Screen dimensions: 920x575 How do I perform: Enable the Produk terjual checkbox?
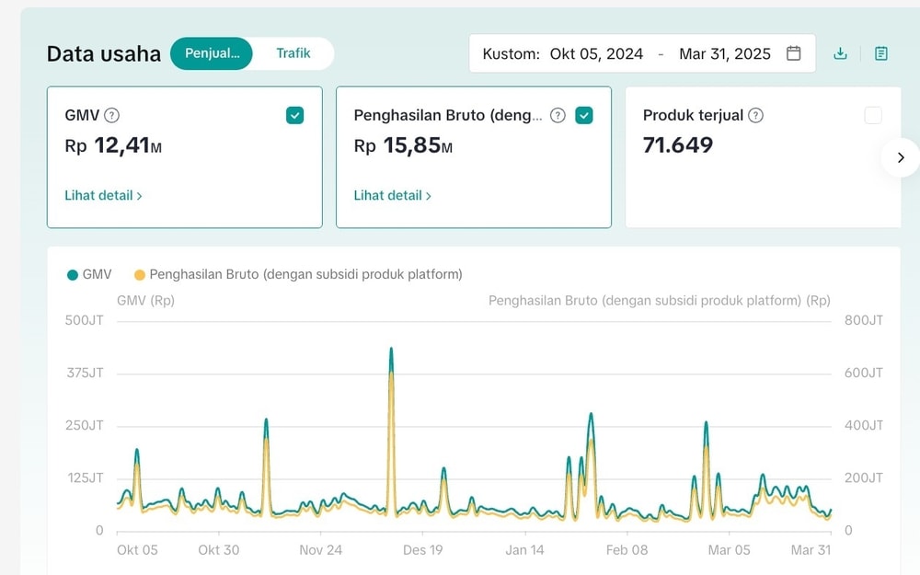[x=873, y=115]
